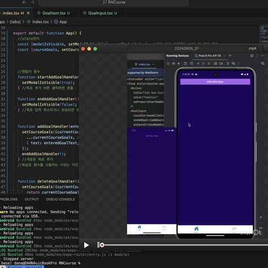Start emulator screen recording with the video icon
Screen dimensions: 268x268
221,63
